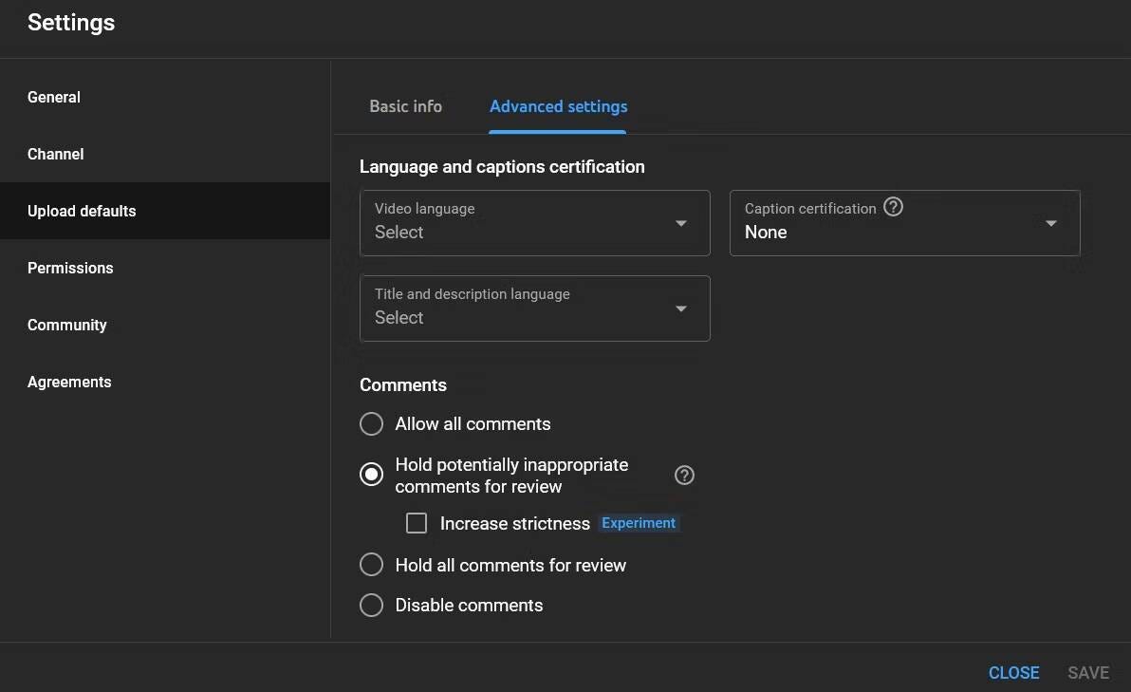Open the Video language dropdown

pos(534,223)
